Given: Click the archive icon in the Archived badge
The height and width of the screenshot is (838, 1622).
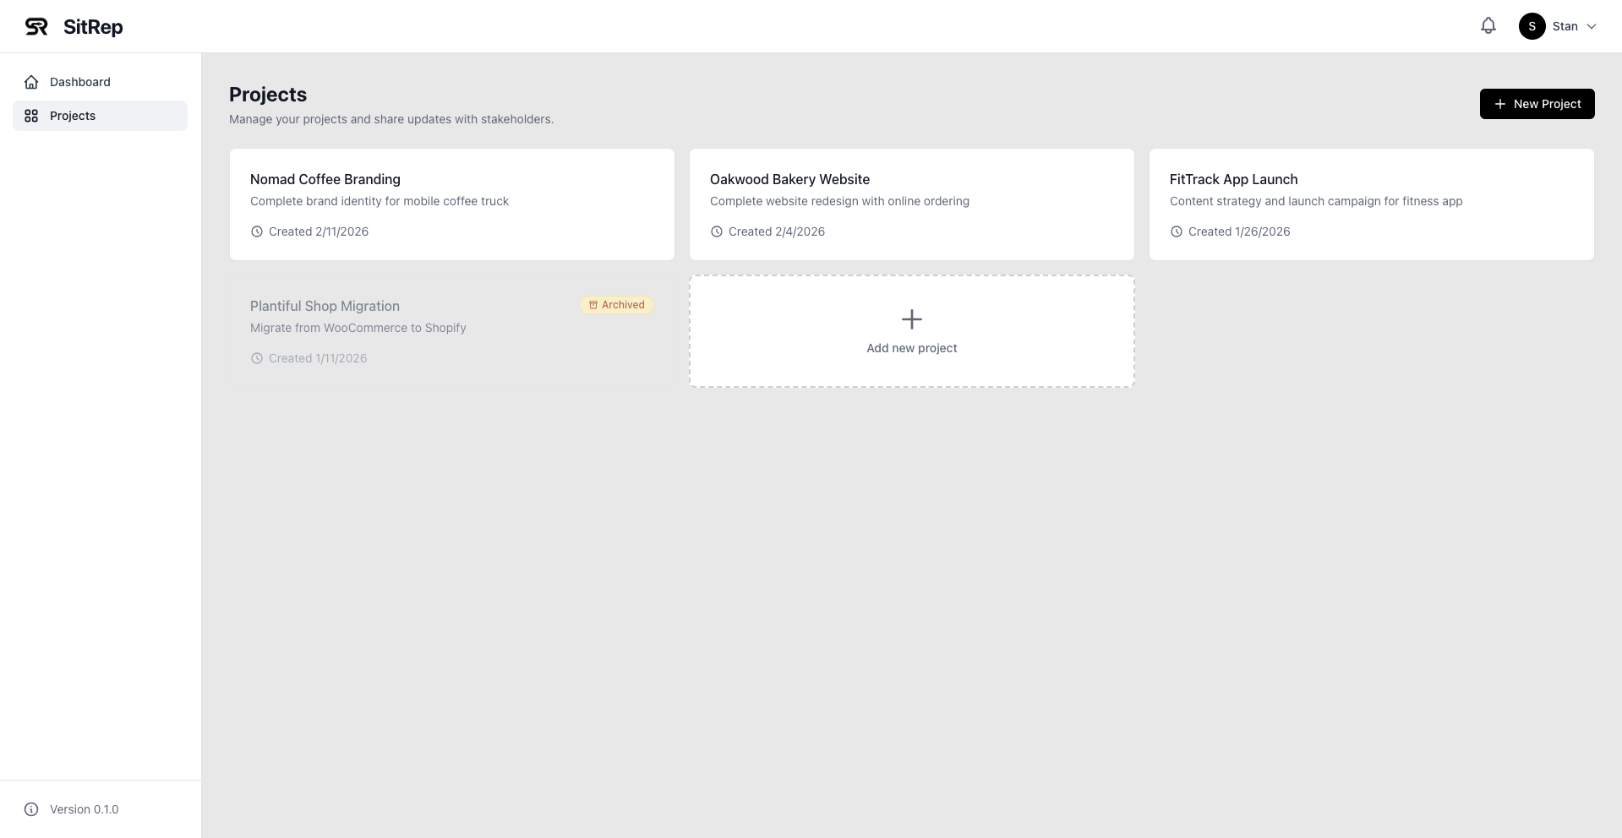Looking at the screenshot, I should 592,305.
